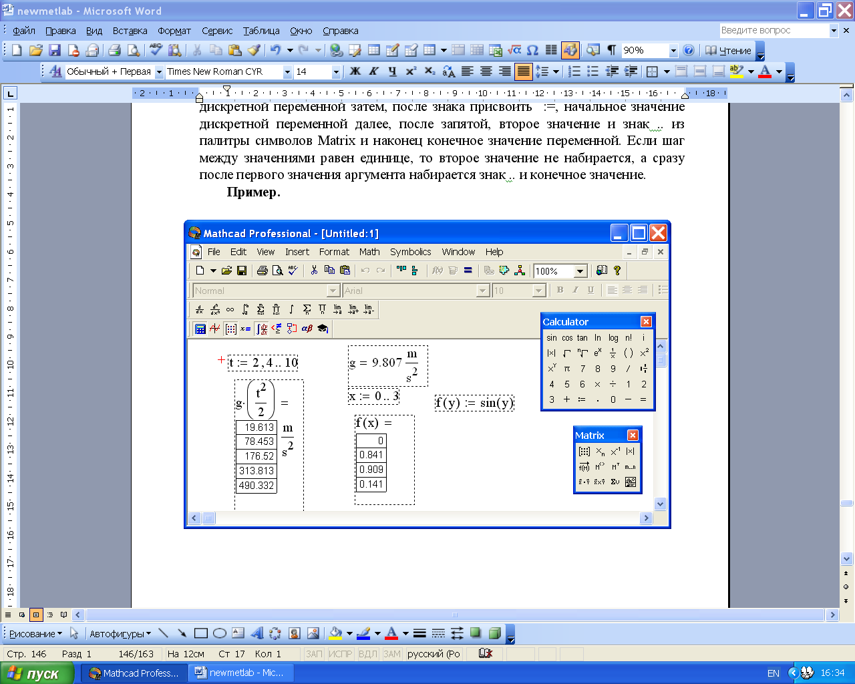Paste from clipboard in Word toolbar
The width and height of the screenshot is (855, 684).
[234, 50]
